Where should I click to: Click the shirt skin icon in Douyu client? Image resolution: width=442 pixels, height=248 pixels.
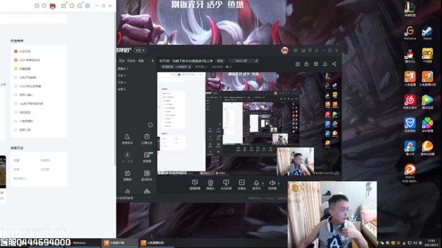tap(72, 6)
